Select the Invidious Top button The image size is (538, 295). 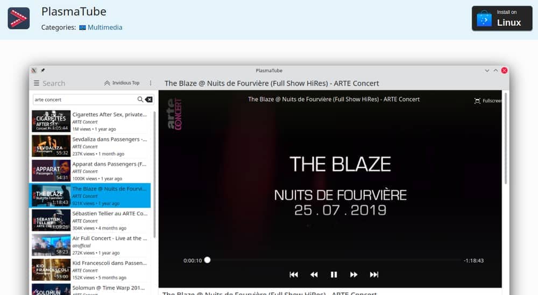click(122, 83)
